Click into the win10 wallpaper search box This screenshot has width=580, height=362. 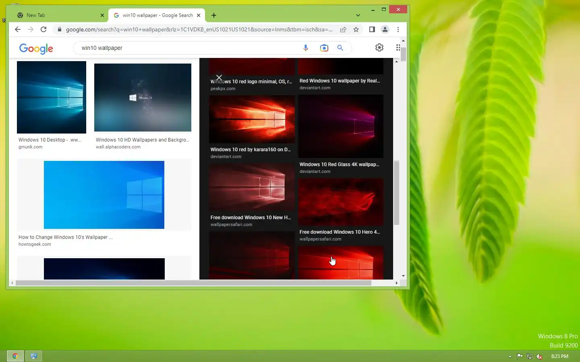189,48
